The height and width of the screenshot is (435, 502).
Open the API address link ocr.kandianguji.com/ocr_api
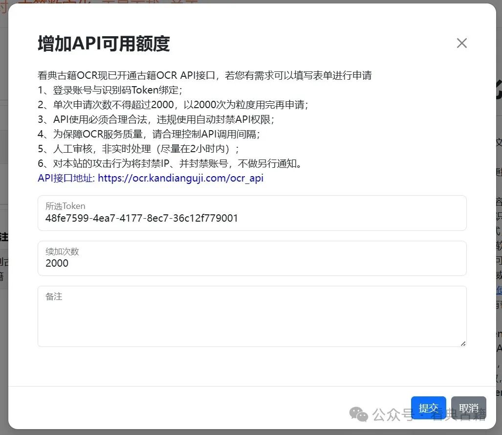[x=179, y=178]
